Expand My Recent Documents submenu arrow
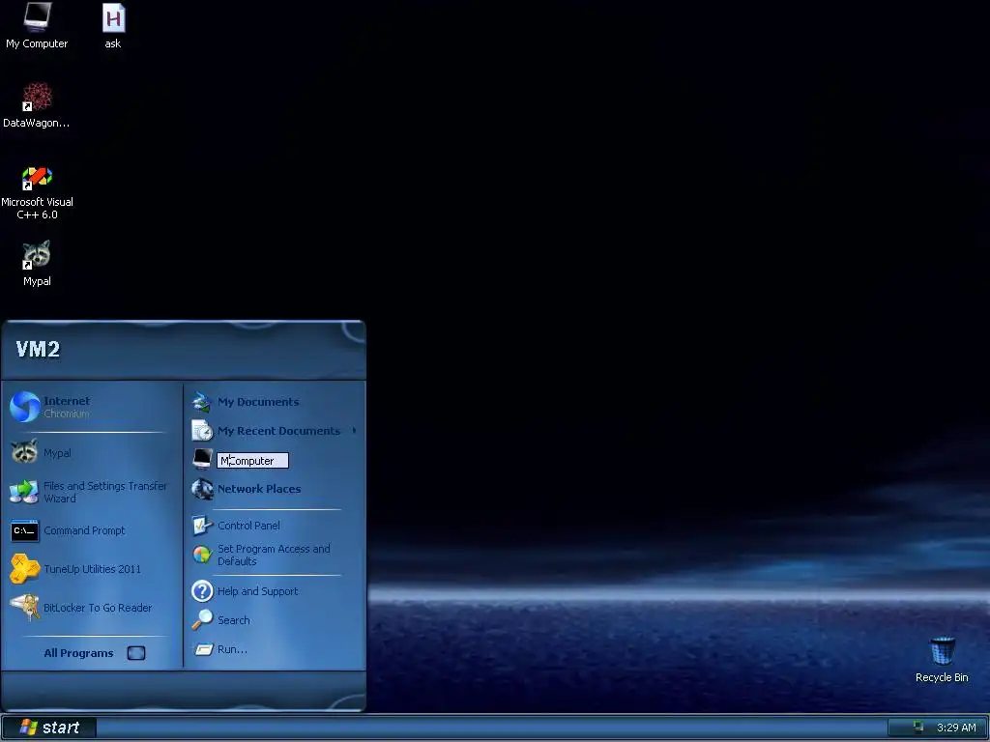 tap(354, 431)
